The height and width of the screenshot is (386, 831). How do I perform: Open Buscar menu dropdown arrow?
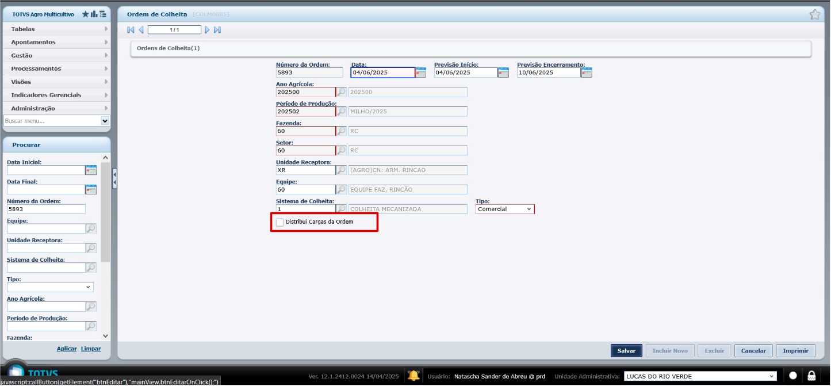point(105,121)
